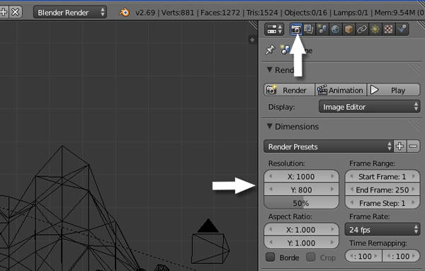Click the Render button
This screenshot has height=271, width=425.
click(289, 90)
